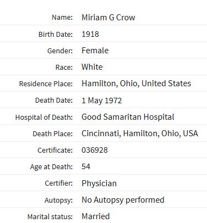Screen dimensions: 207x223
Task: Click the name Miriam G Crow
Action: [108, 18]
